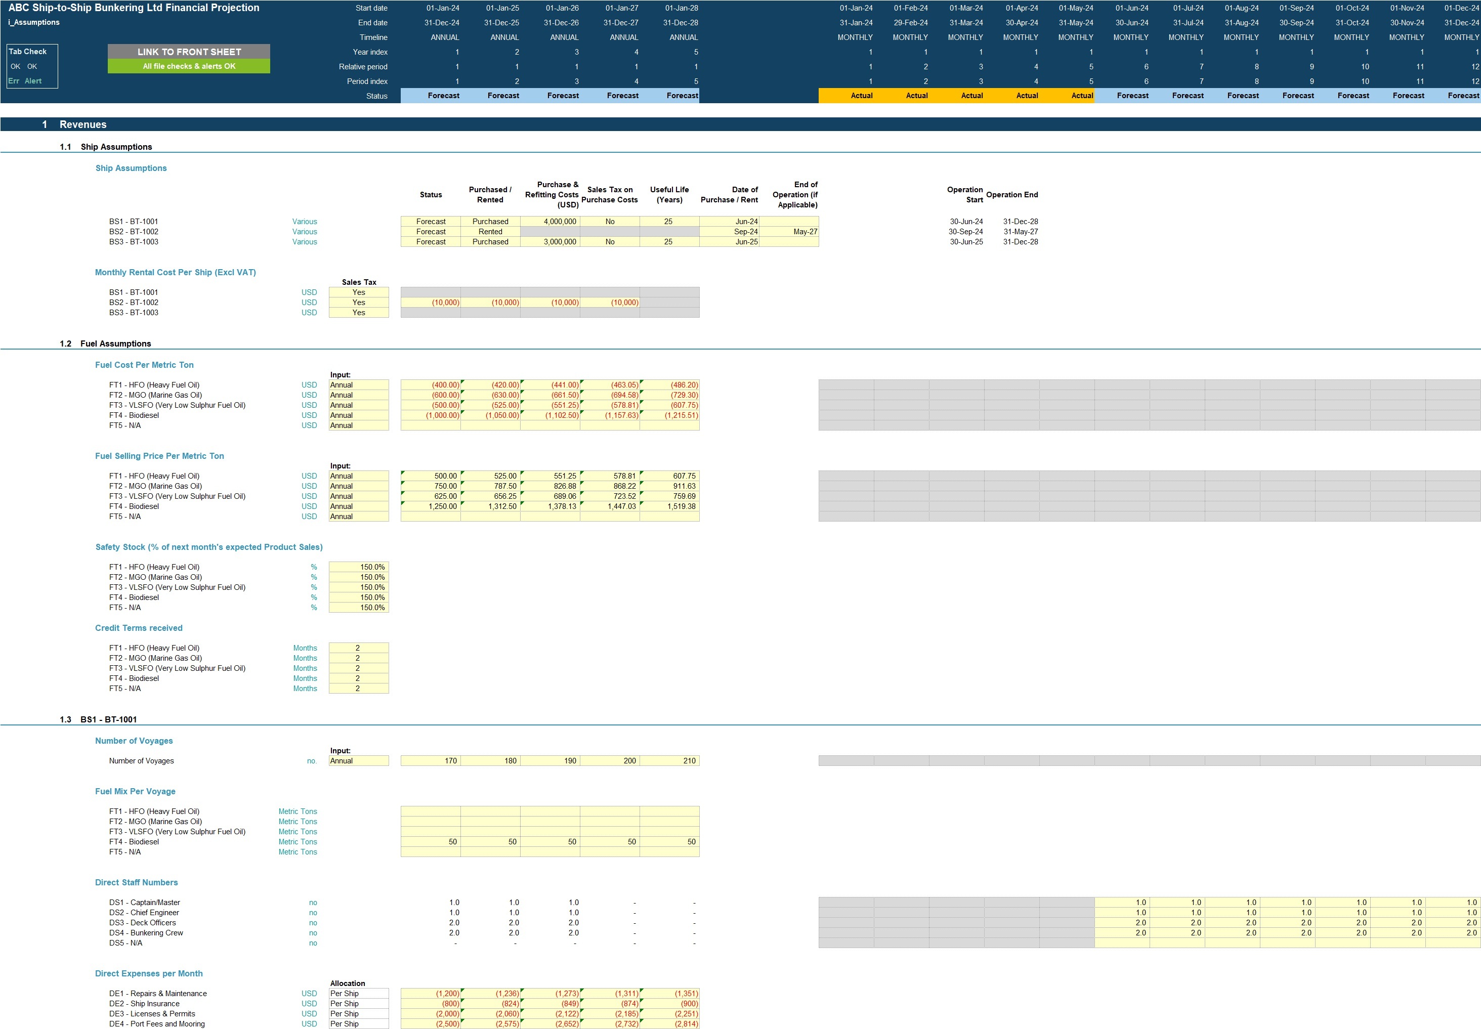Open the Various link for BS3 - BT-1003
The image size is (1481, 1029).
pyautogui.click(x=304, y=242)
